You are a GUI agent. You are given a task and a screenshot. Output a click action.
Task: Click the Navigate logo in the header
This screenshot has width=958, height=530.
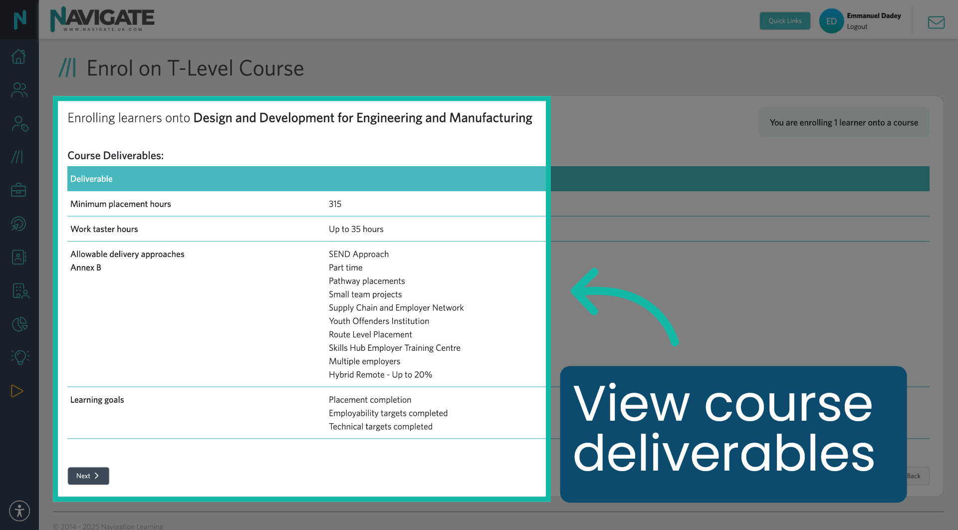(x=102, y=19)
